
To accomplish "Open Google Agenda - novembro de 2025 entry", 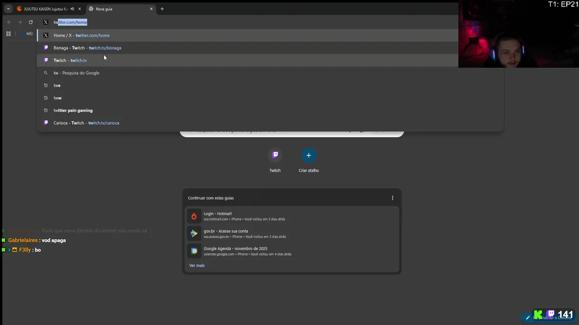I will click(x=292, y=251).
